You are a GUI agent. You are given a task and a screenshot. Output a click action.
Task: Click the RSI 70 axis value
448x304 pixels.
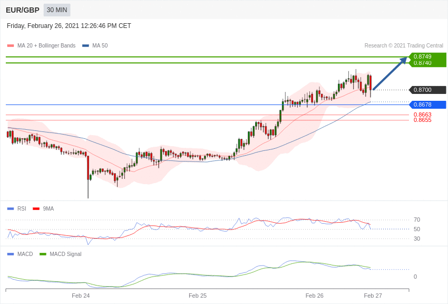click(417, 220)
